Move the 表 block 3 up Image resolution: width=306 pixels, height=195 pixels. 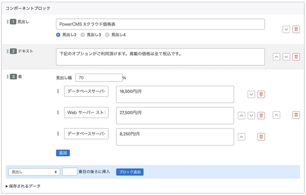coord(276,115)
